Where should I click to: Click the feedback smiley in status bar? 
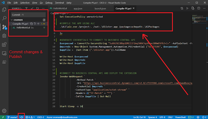(x=198, y=117)
